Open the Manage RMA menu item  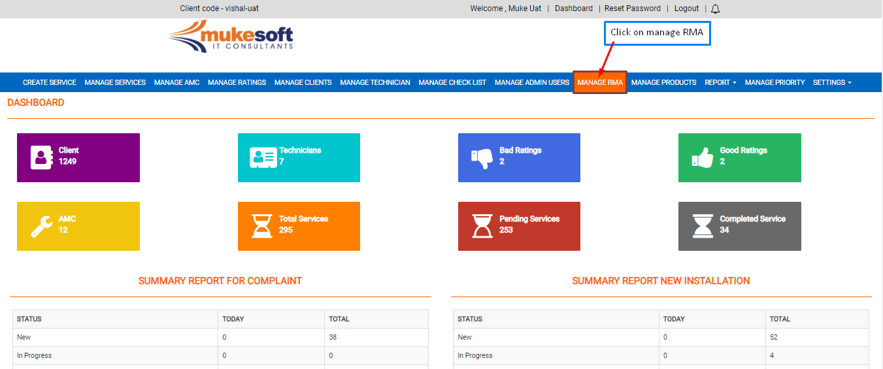coord(599,82)
